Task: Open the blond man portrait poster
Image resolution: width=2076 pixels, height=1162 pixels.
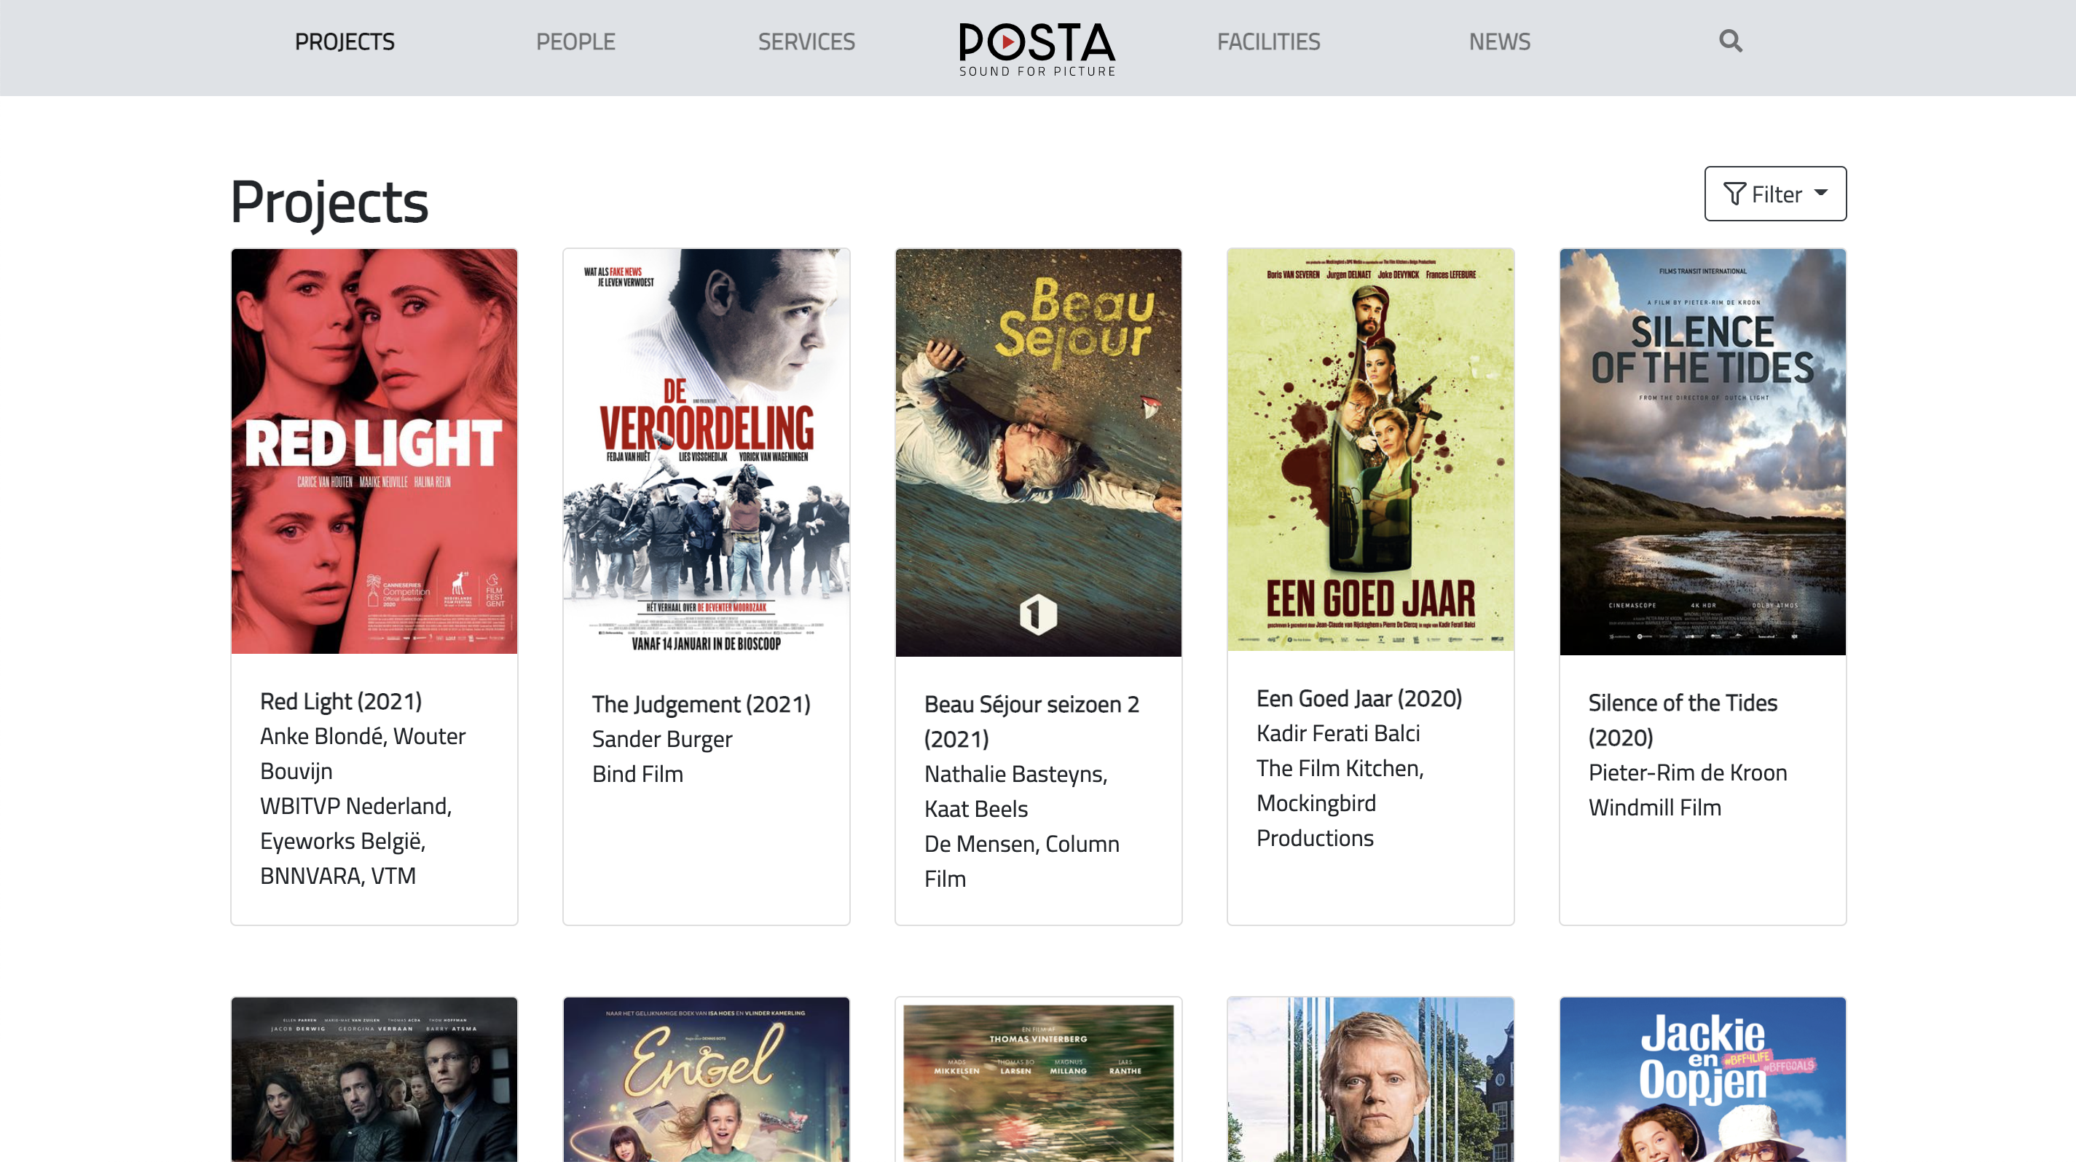Action: pos(1370,1079)
